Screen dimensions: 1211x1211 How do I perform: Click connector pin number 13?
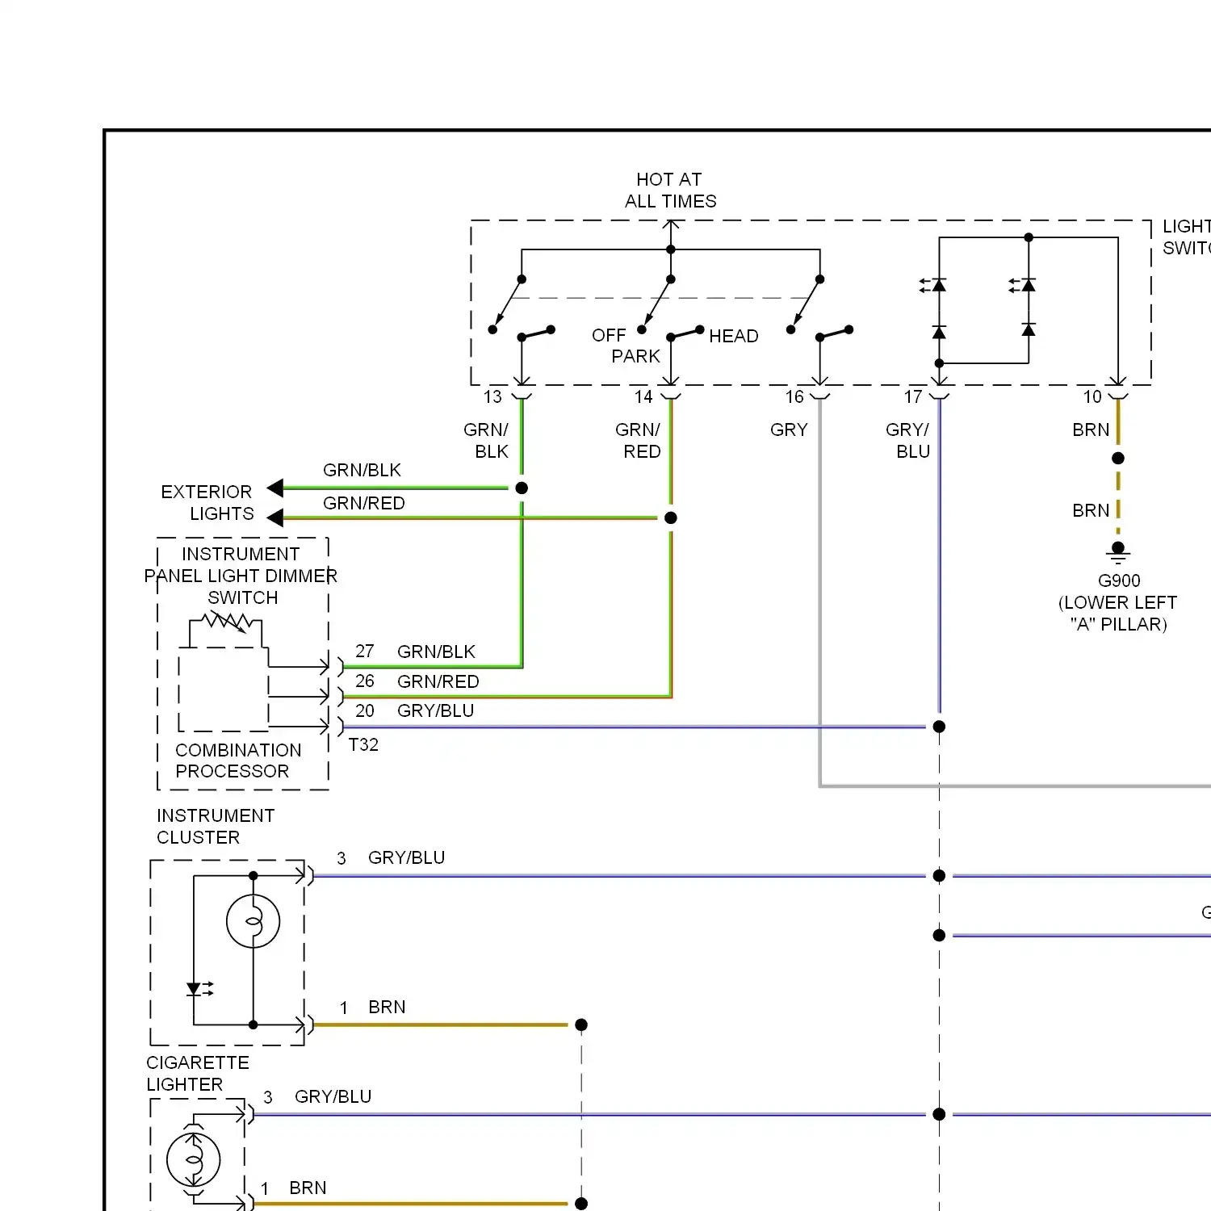[492, 396]
